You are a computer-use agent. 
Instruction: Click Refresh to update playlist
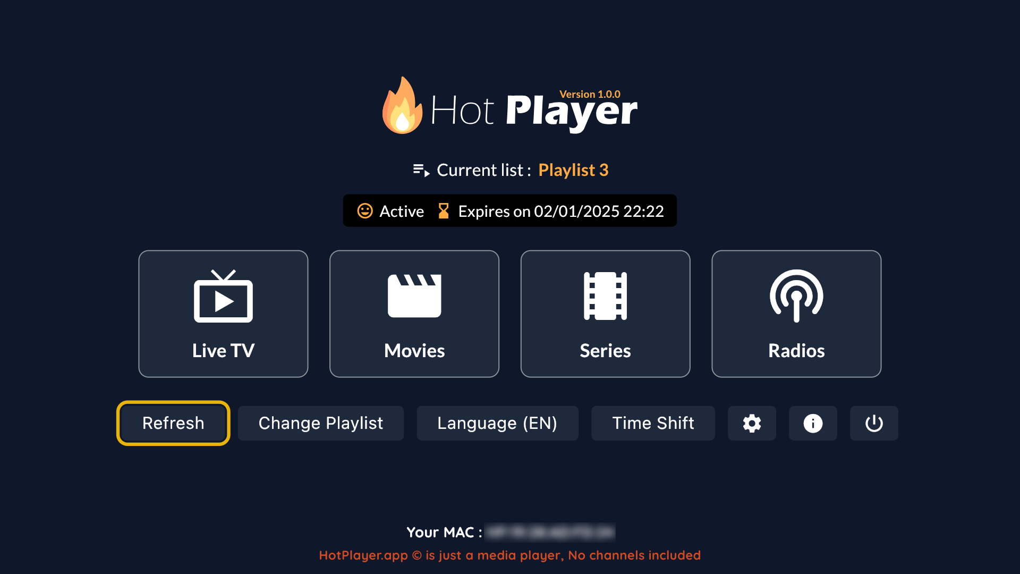tap(172, 423)
